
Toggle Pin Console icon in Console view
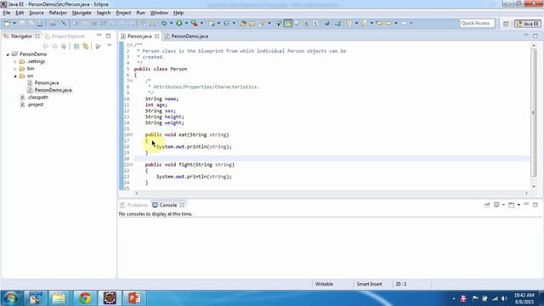tap(487, 205)
